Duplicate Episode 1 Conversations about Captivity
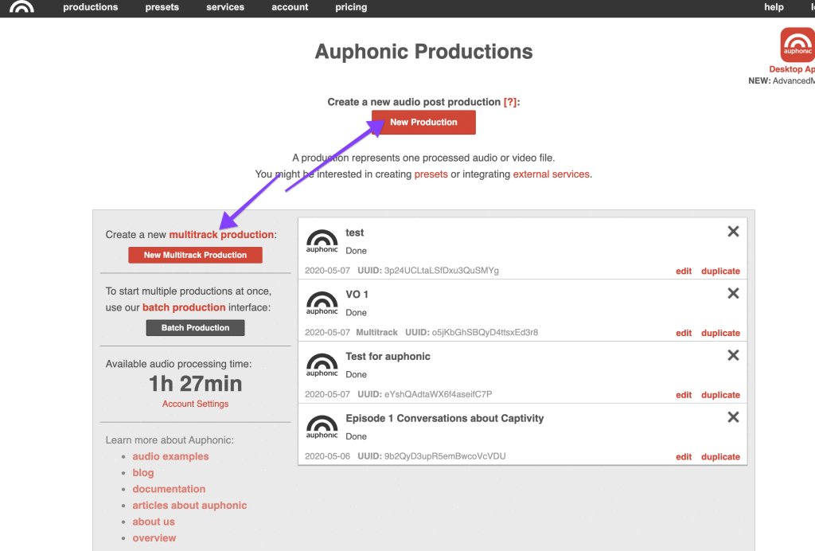The height and width of the screenshot is (551, 815). [x=720, y=456]
